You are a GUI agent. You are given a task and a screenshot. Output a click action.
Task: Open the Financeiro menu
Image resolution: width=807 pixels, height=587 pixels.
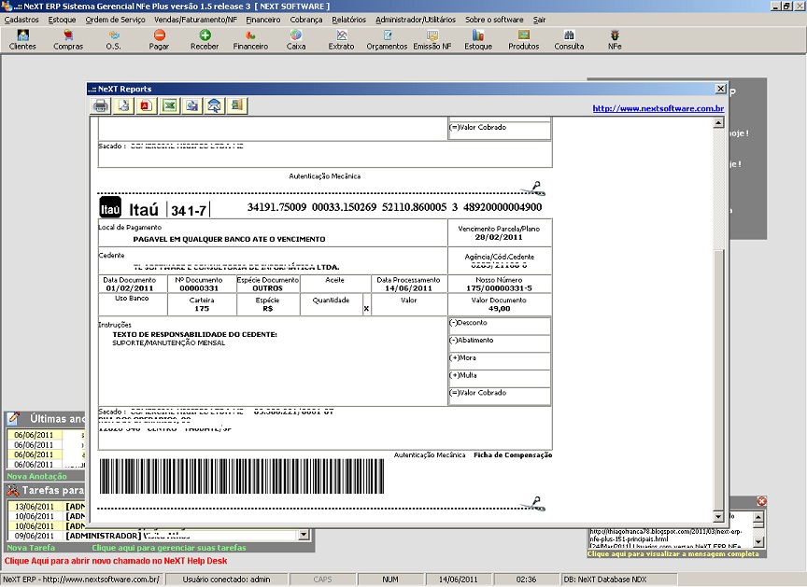(263, 20)
